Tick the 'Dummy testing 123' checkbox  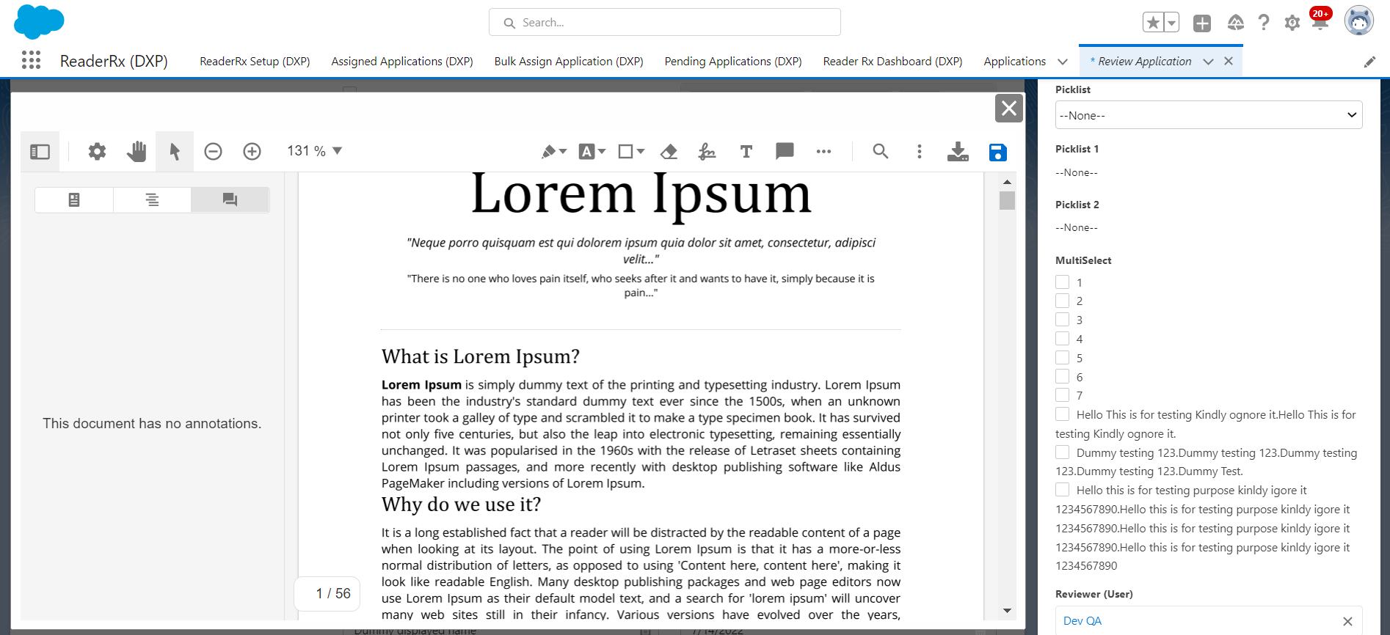coord(1062,452)
